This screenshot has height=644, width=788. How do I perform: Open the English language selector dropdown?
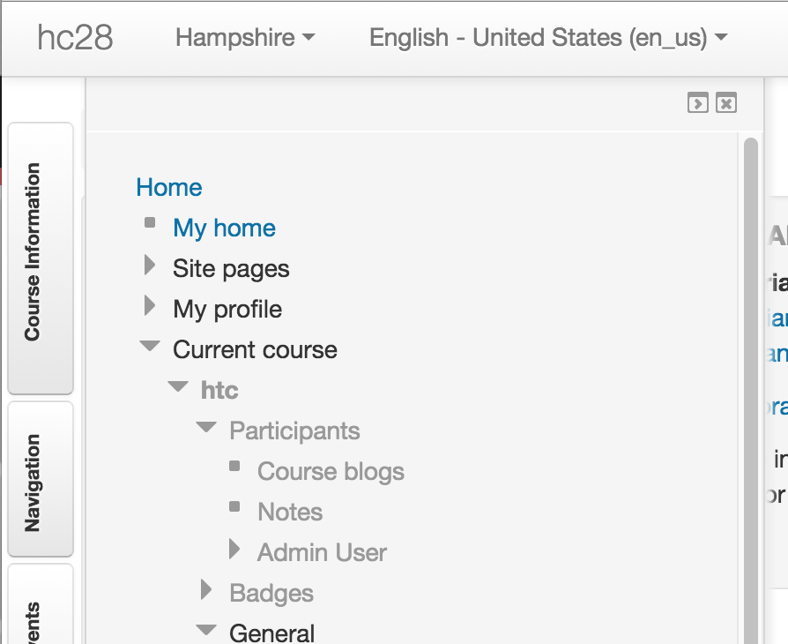[548, 38]
